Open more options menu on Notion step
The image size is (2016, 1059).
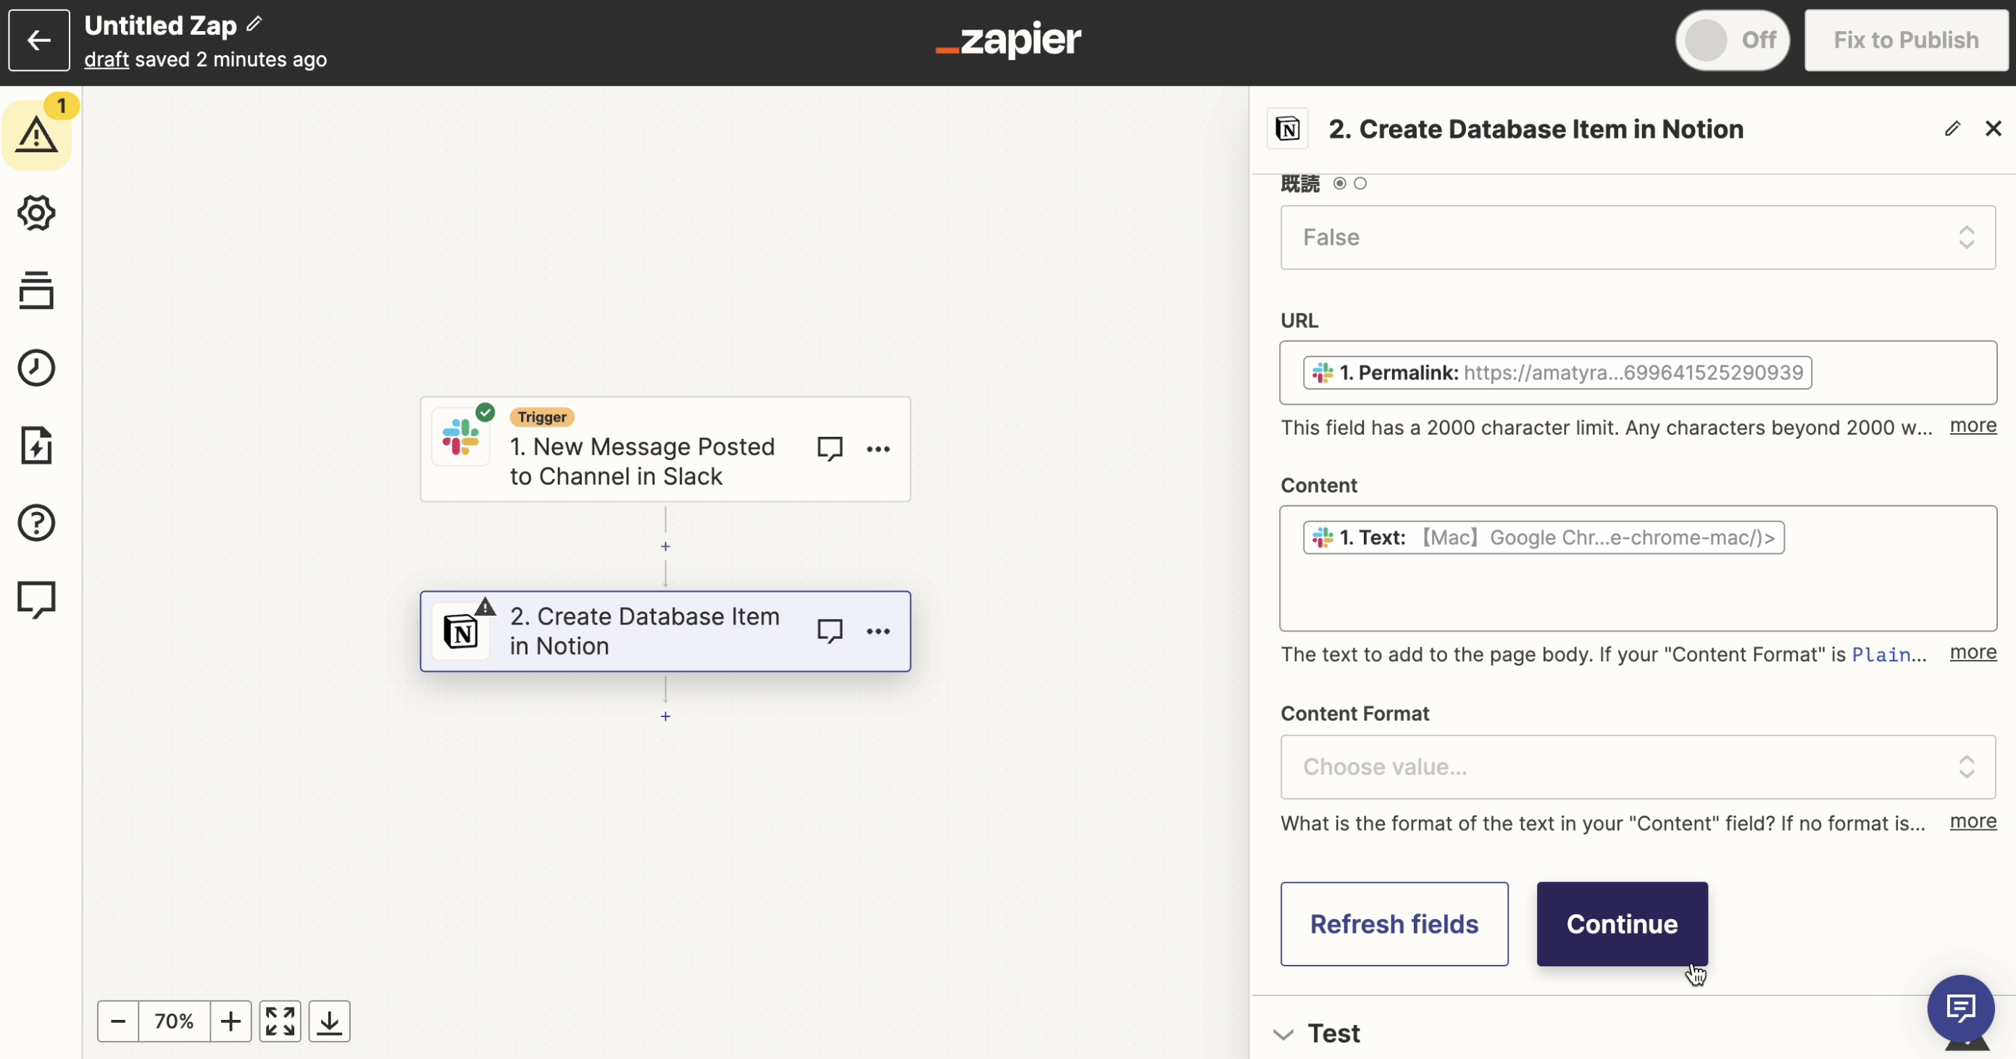point(878,631)
